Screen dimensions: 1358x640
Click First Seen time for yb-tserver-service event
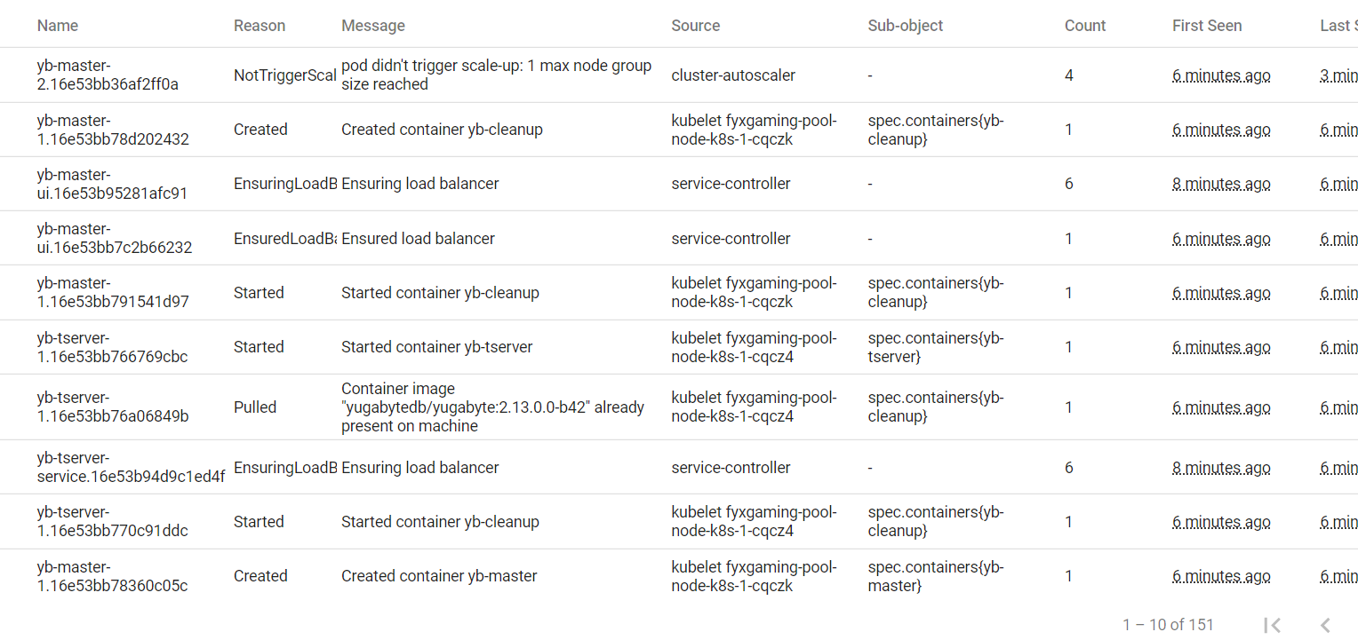1221,468
